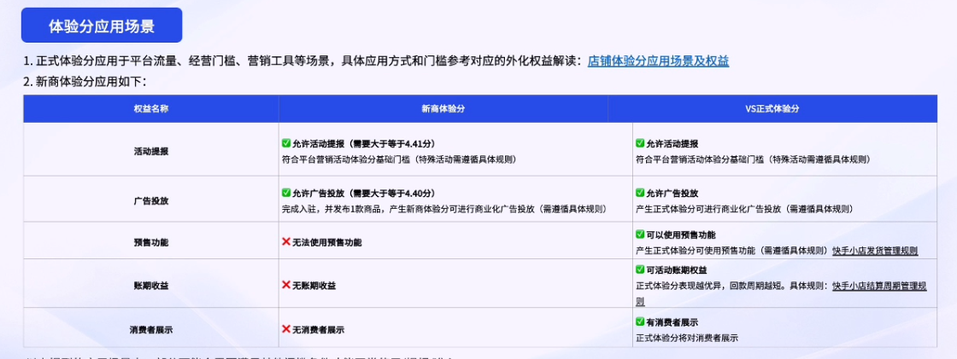Click the 体验分应用场景 blue heading button
This screenshot has width=957, height=359.
[x=102, y=26]
